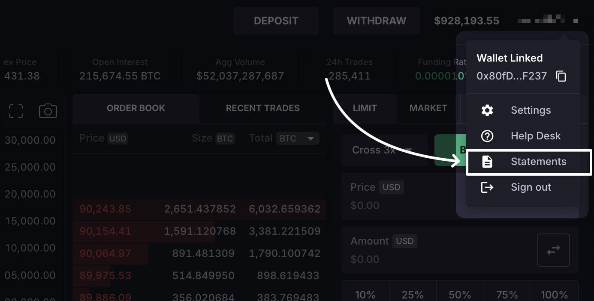Take a chart screenshot with camera icon

48,111
